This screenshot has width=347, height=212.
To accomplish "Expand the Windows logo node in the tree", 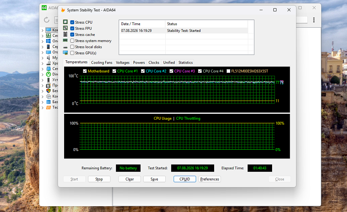I will click(x=42, y=41).
